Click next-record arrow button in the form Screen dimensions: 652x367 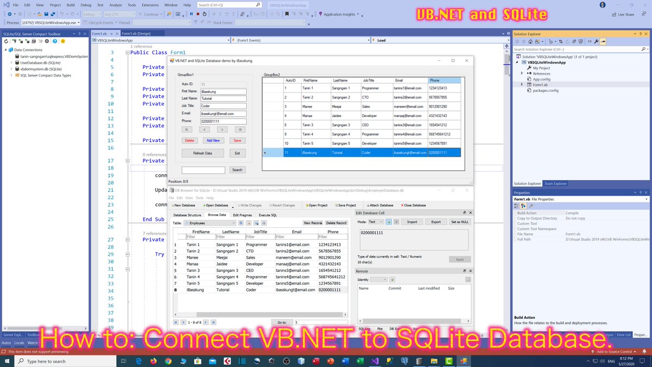[x=222, y=129]
